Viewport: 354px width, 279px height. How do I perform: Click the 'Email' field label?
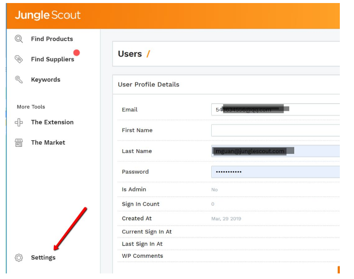click(x=130, y=110)
